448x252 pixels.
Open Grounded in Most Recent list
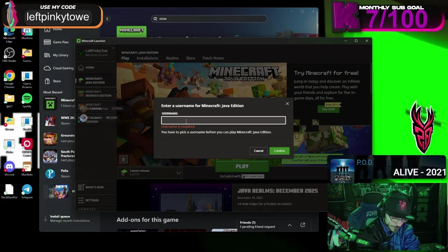click(59, 138)
